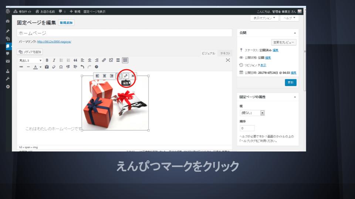355x199 pixels.
Task: Toggle the image left-align option
Action: [97, 76]
